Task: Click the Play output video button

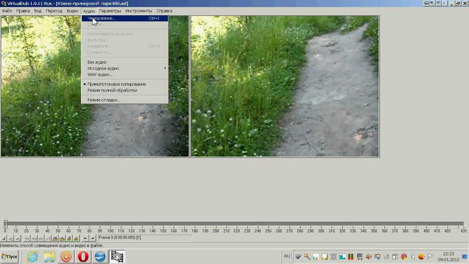Action: (18, 238)
